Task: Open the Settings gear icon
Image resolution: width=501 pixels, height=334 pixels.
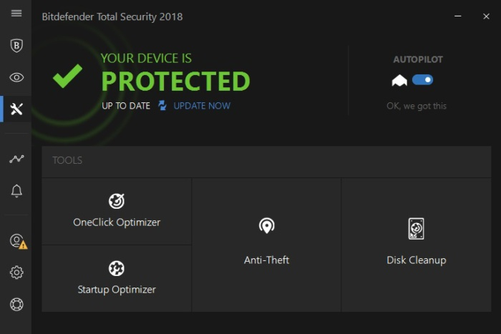Action: click(x=16, y=272)
